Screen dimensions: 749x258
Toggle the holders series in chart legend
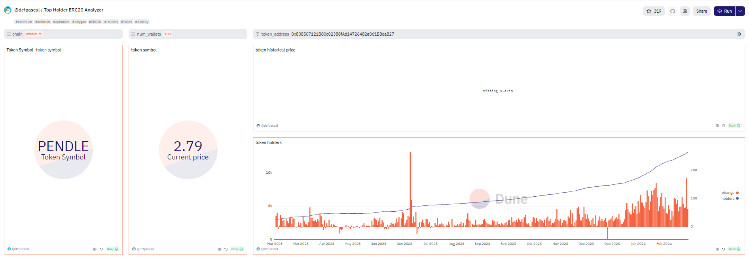pos(730,199)
